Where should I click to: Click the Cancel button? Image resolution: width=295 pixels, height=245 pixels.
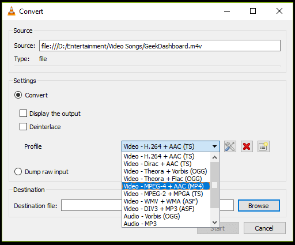(x=264, y=228)
